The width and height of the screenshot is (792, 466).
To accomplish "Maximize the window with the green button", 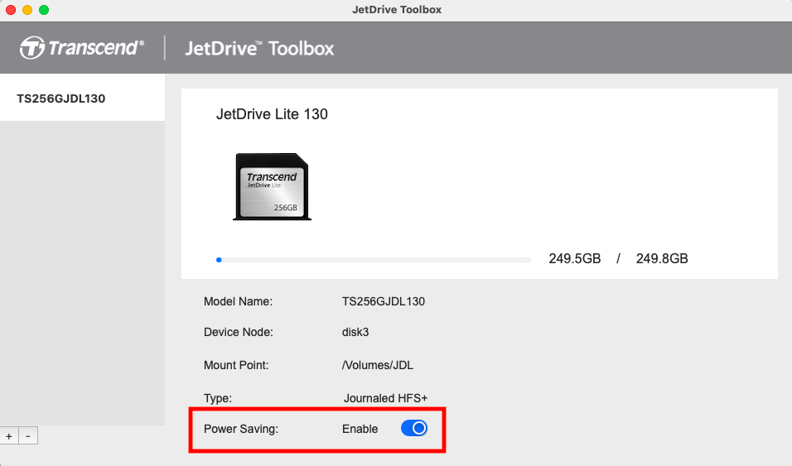I will click(x=44, y=10).
